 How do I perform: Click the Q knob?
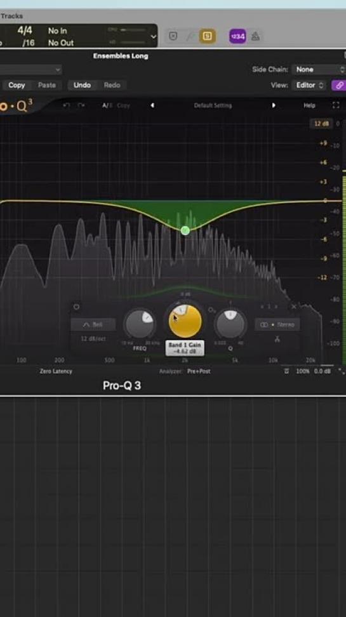pyautogui.click(x=230, y=324)
